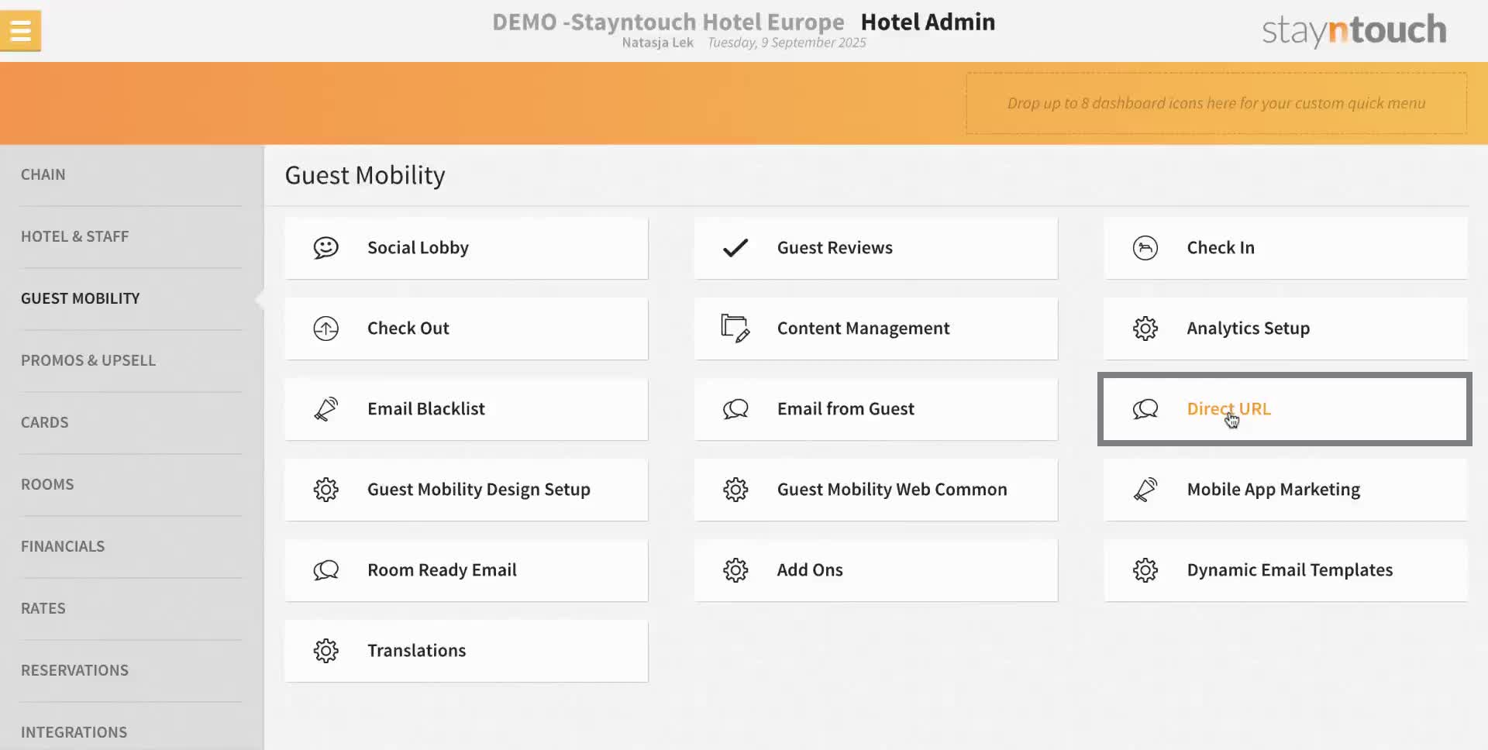Viewport: 1488px width, 750px height.
Task: Click the Room Ready Email bubble icon
Action: pyautogui.click(x=325, y=570)
